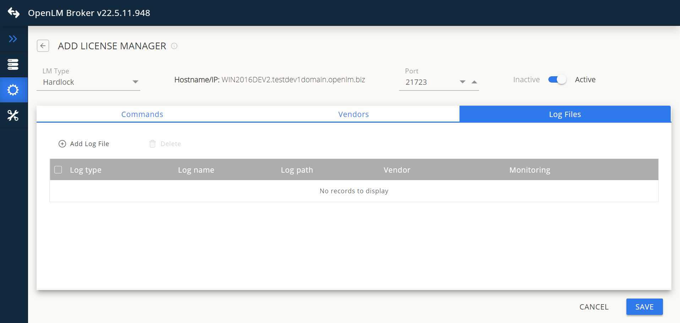The height and width of the screenshot is (323, 680).
Task: Click the Delete trash icon
Action: pos(153,144)
